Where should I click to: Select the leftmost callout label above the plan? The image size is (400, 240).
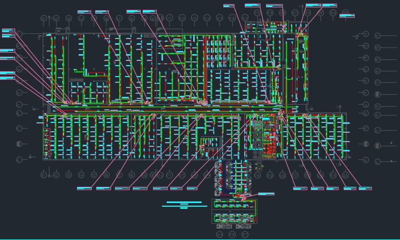coord(84,11)
